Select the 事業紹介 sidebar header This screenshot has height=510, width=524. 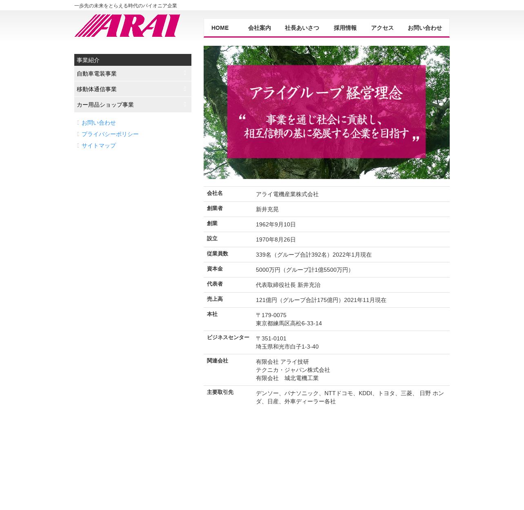pos(133,60)
